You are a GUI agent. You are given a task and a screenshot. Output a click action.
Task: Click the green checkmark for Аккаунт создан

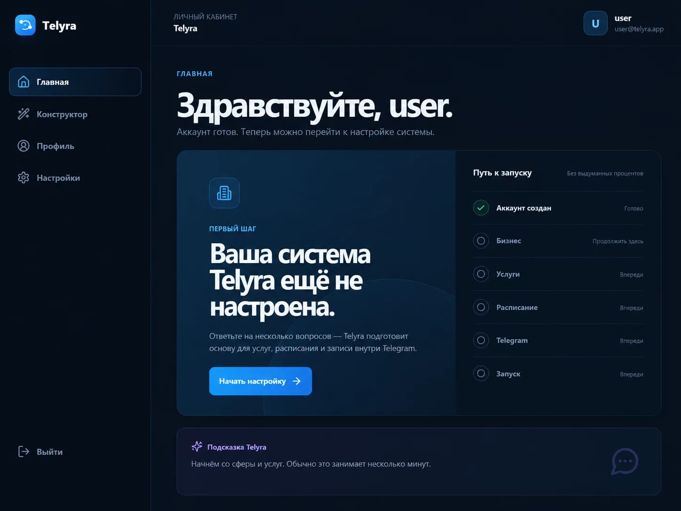pyautogui.click(x=481, y=208)
